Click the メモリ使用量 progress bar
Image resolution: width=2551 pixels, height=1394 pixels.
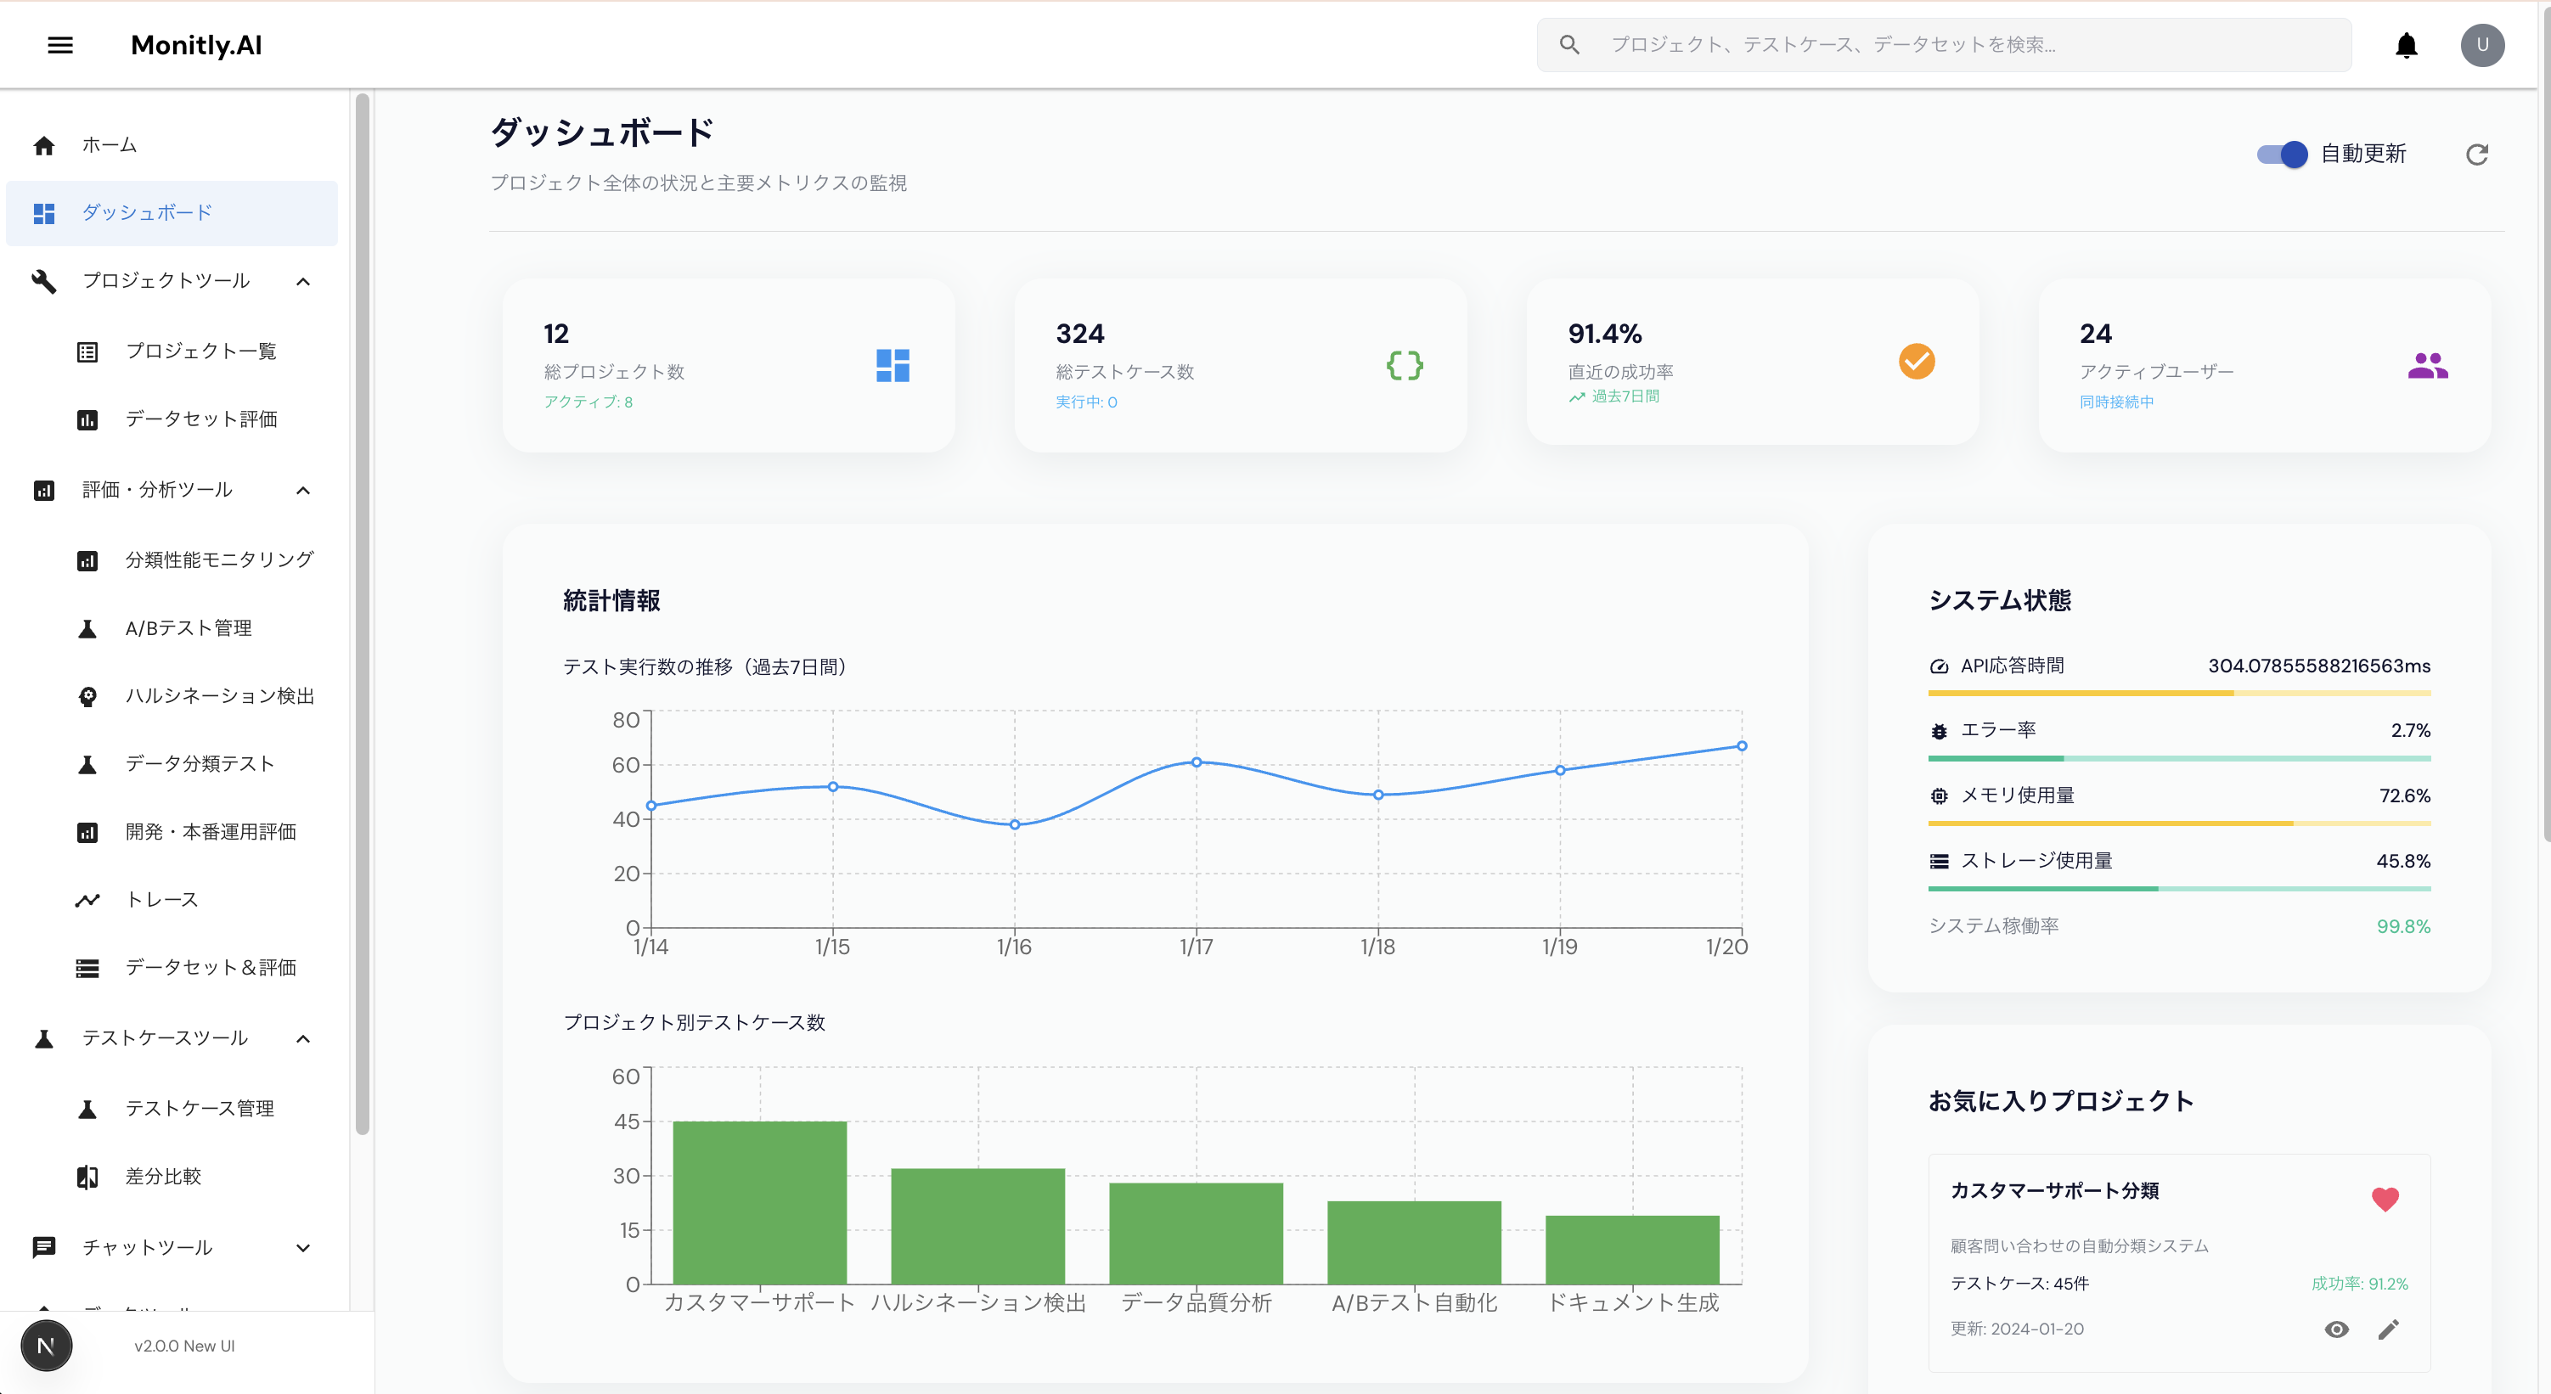[x=2179, y=823]
